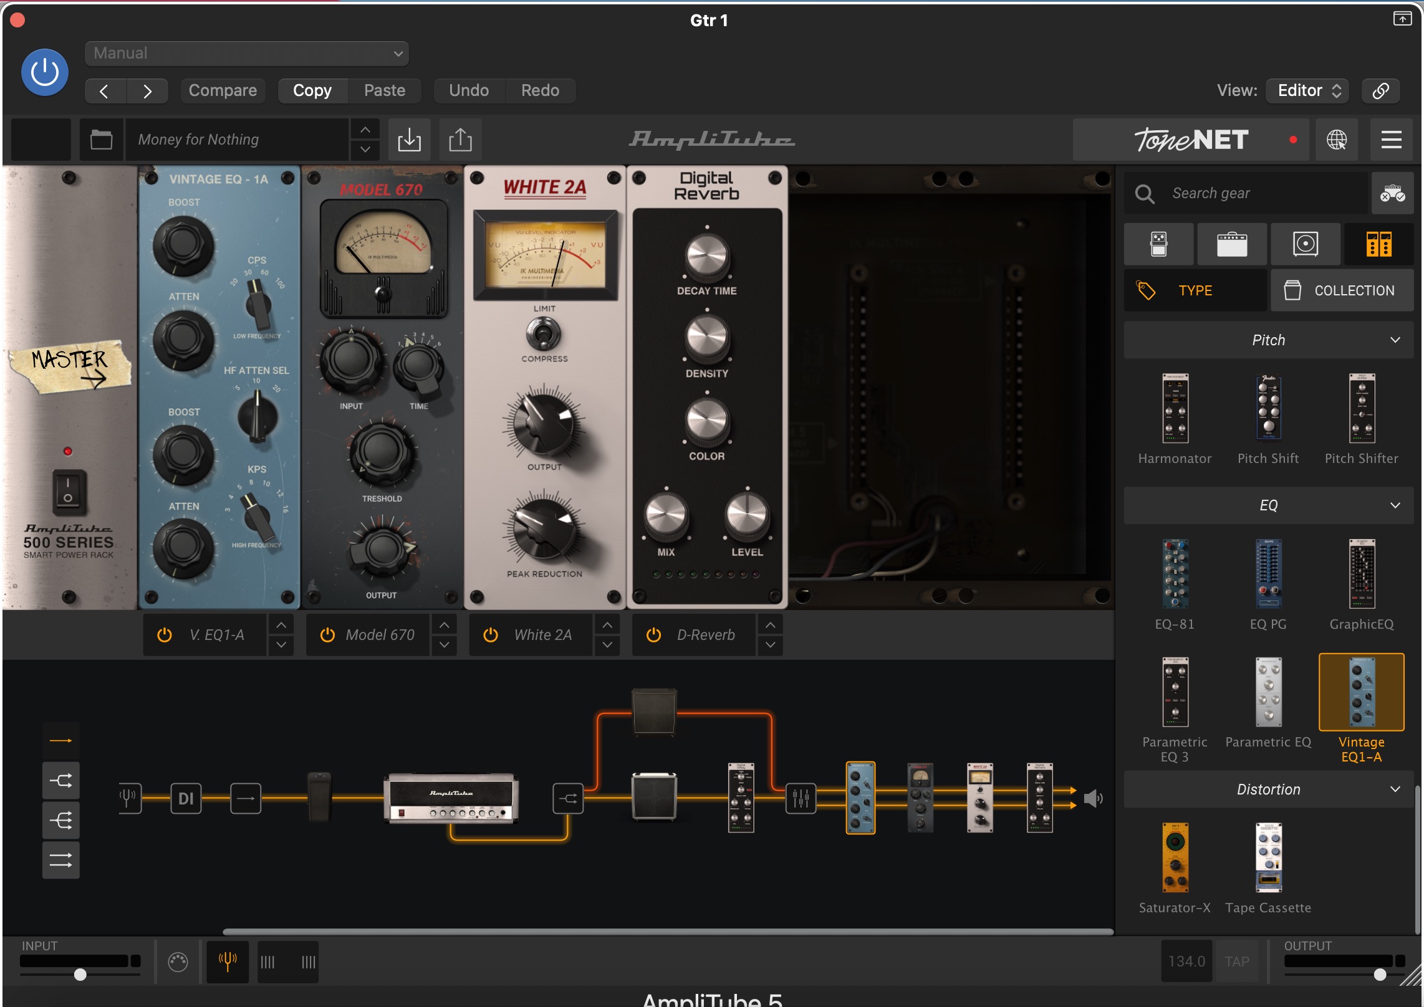This screenshot has height=1007, width=1424.
Task: Select the second split routing layout icon
Action: click(x=60, y=780)
